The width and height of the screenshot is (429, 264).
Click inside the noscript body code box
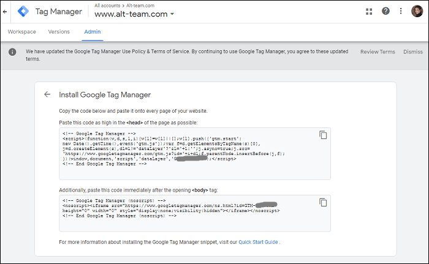(195, 213)
